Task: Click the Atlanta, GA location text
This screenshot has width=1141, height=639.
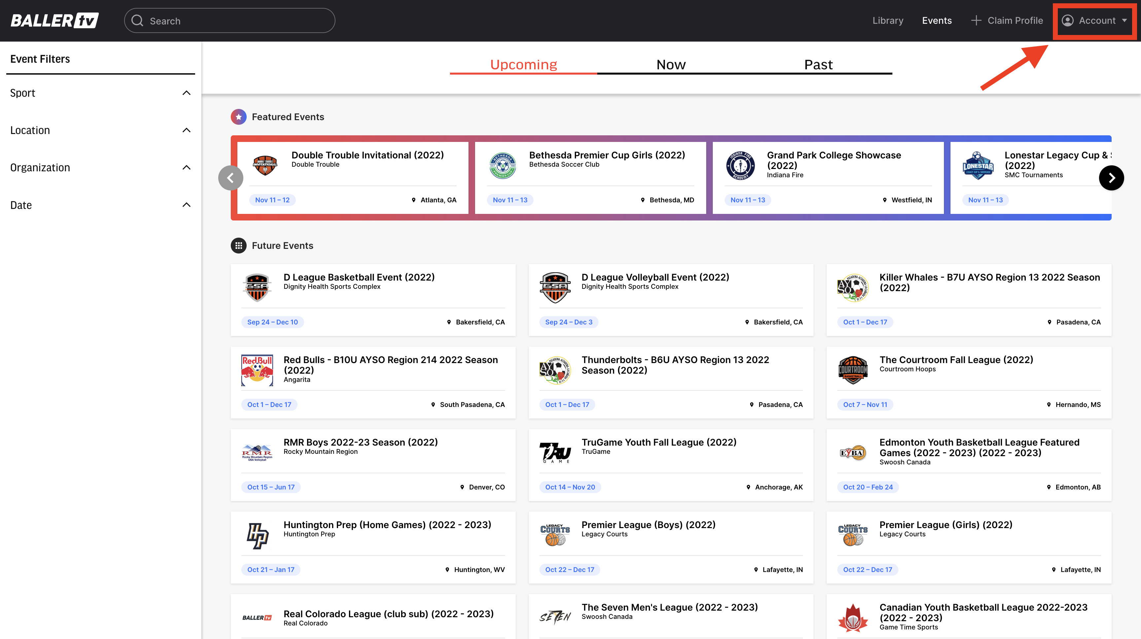Action: tap(438, 200)
